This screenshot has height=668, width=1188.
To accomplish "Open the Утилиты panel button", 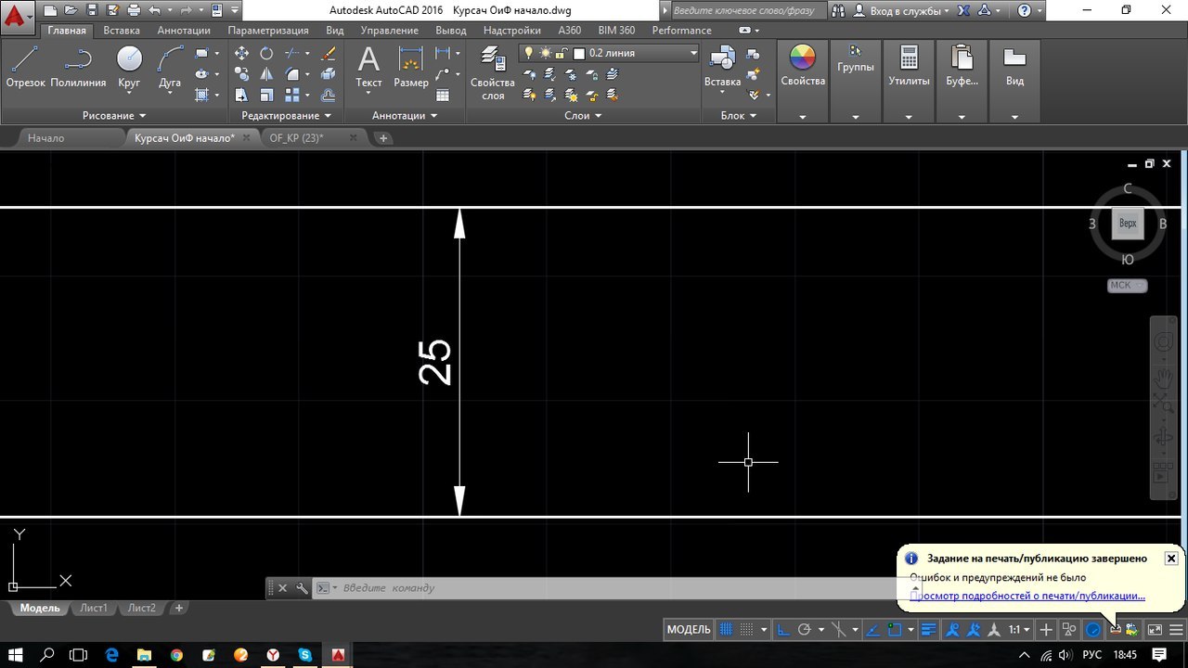I will click(909, 81).
